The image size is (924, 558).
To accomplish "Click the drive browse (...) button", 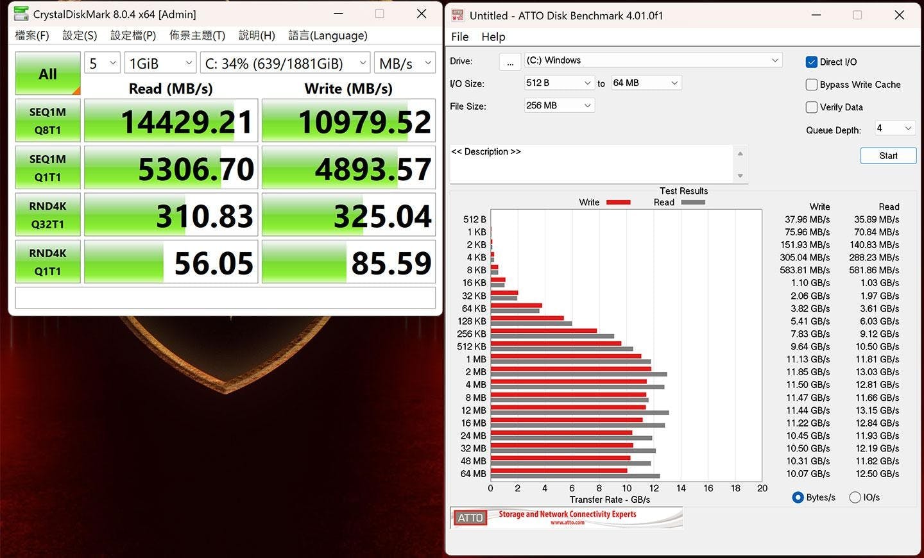I will click(x=510, y=62).
